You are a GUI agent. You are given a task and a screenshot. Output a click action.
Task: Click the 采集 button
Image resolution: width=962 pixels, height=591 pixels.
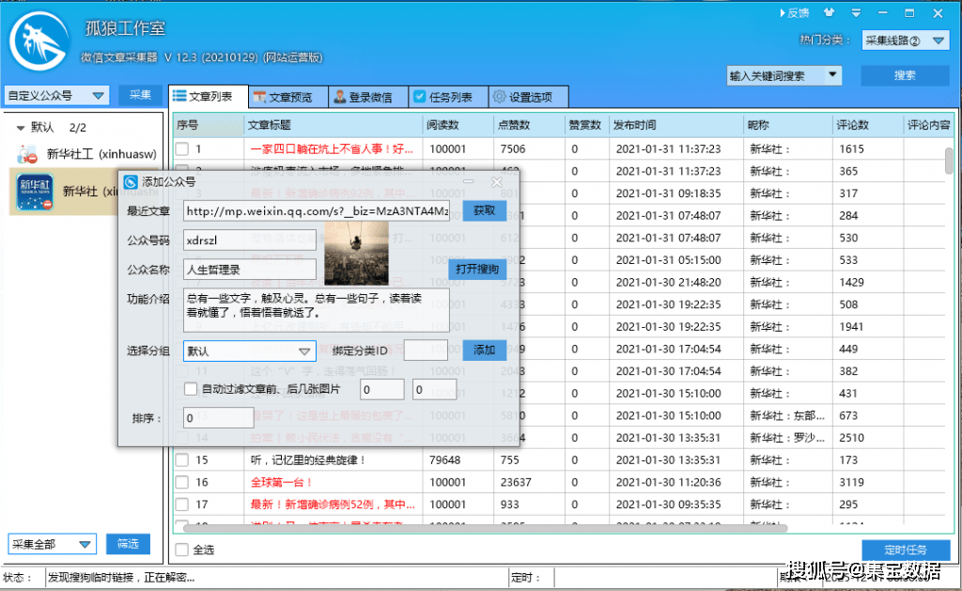tap(140, 95)
